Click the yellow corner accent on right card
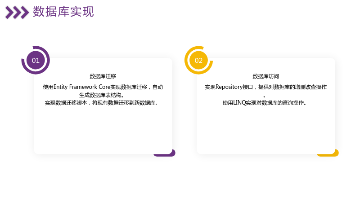 [x=328, y=153]
